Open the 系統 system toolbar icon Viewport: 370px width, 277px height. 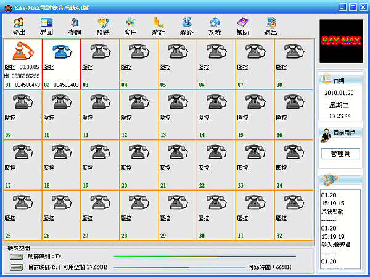point(215,26)
